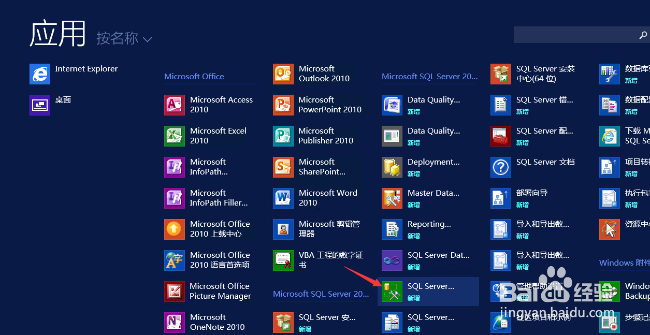Open the 执行包 app icon
This screenshot has width=650, height=335.
click(x=610, y=198)
